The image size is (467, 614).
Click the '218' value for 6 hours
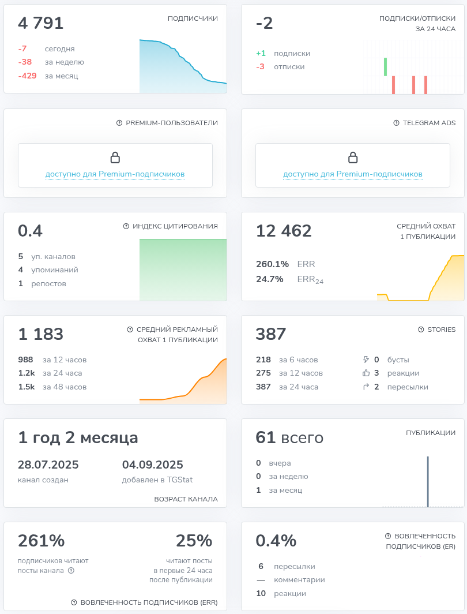pyautogui.click(x=263, y=360)
